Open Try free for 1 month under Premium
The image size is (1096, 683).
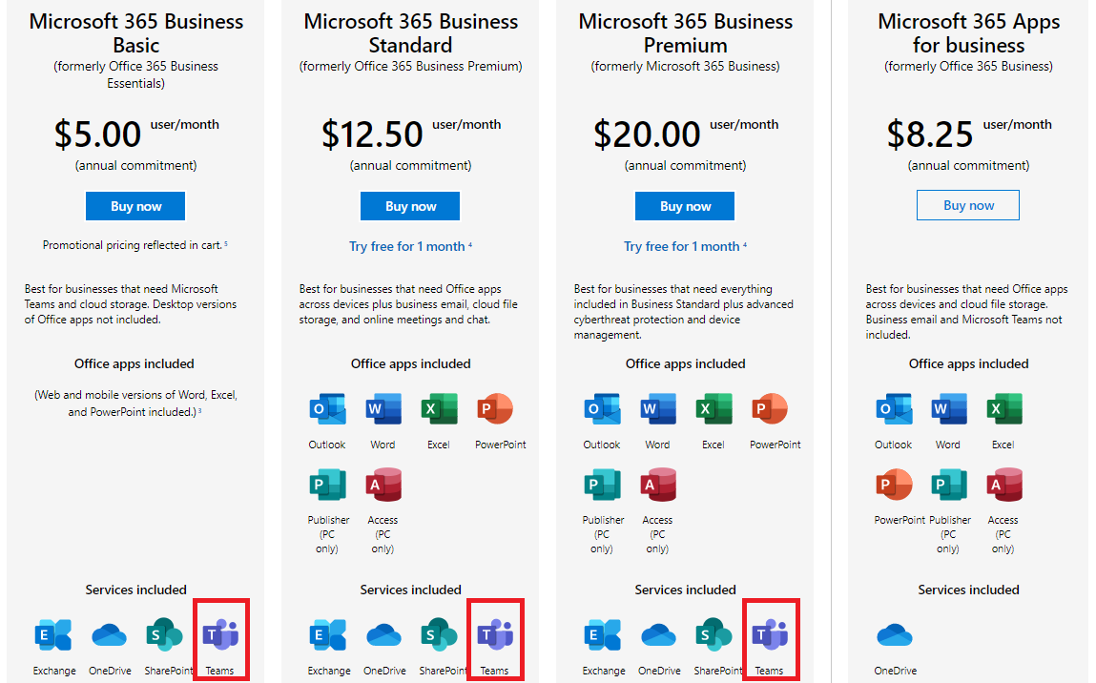pyautogui.click(x=682, y=246)
